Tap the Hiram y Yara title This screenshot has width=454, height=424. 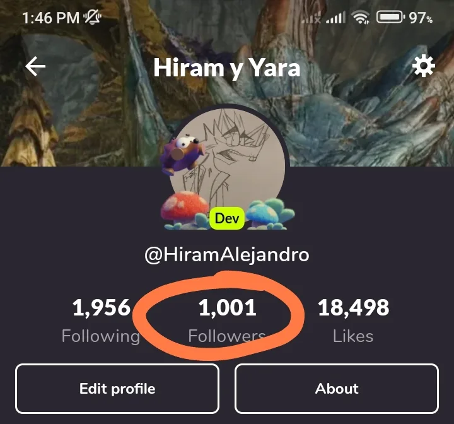pos(227,68)
